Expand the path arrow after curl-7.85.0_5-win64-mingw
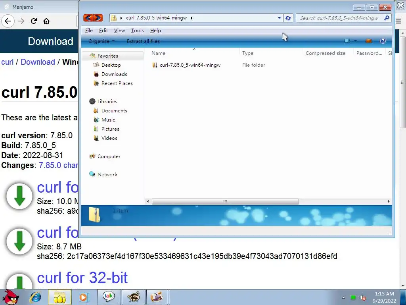 [x=192, y=18]
